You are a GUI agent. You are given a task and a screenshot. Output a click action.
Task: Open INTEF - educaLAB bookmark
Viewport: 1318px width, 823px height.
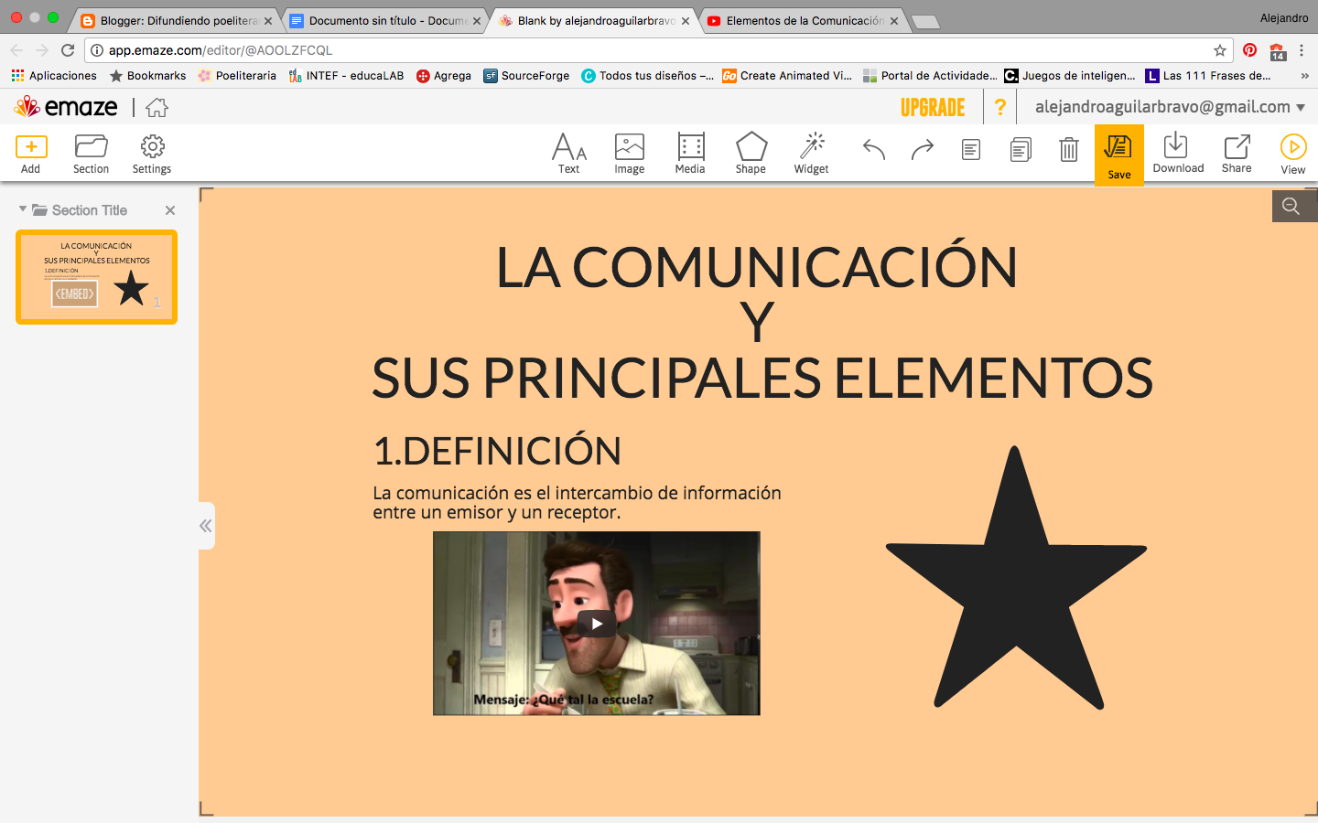coord(346,76)
